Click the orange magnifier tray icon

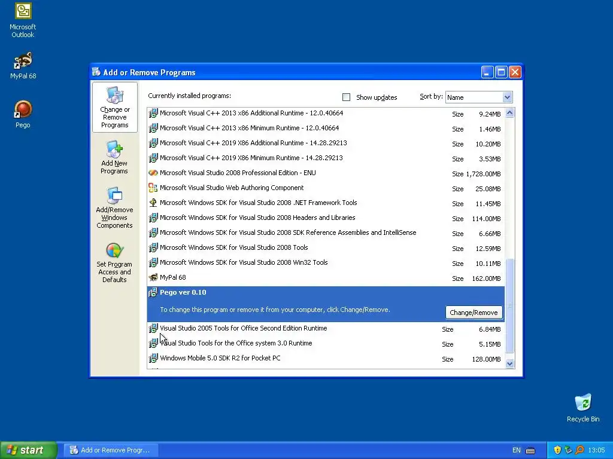coord(579,450)
